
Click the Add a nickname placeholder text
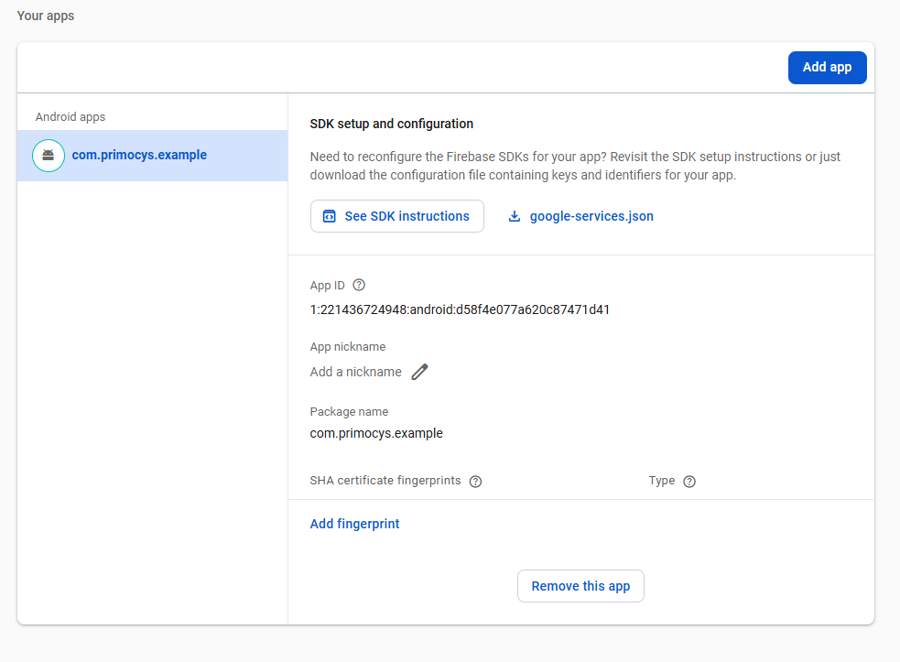(355, 372)
